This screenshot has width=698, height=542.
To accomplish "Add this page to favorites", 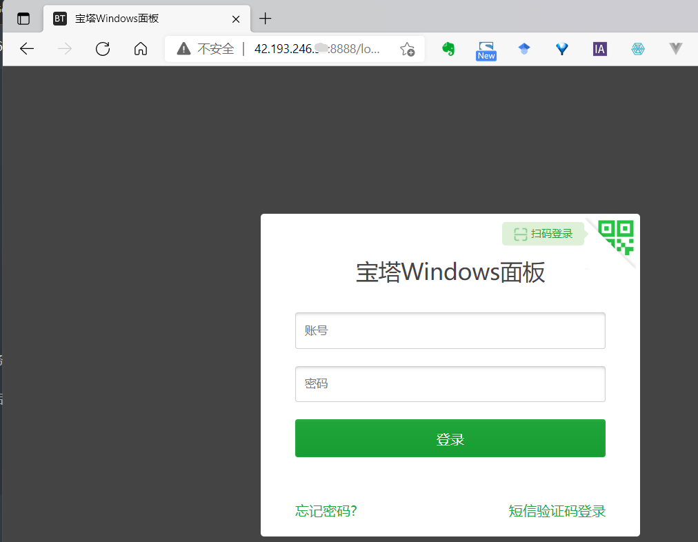I will (407, 49).
